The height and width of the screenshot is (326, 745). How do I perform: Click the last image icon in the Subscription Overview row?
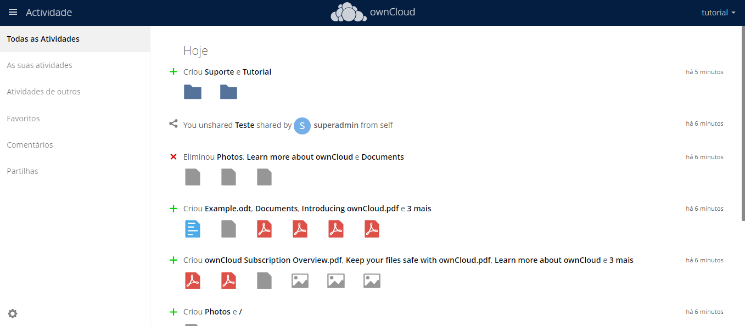[372, 281]
